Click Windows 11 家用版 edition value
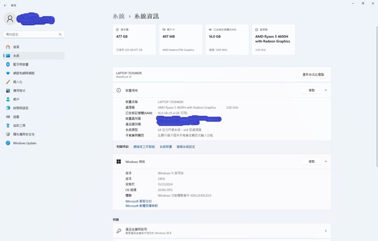This screenshot has width=378, height=241. (x=171, y=173)
